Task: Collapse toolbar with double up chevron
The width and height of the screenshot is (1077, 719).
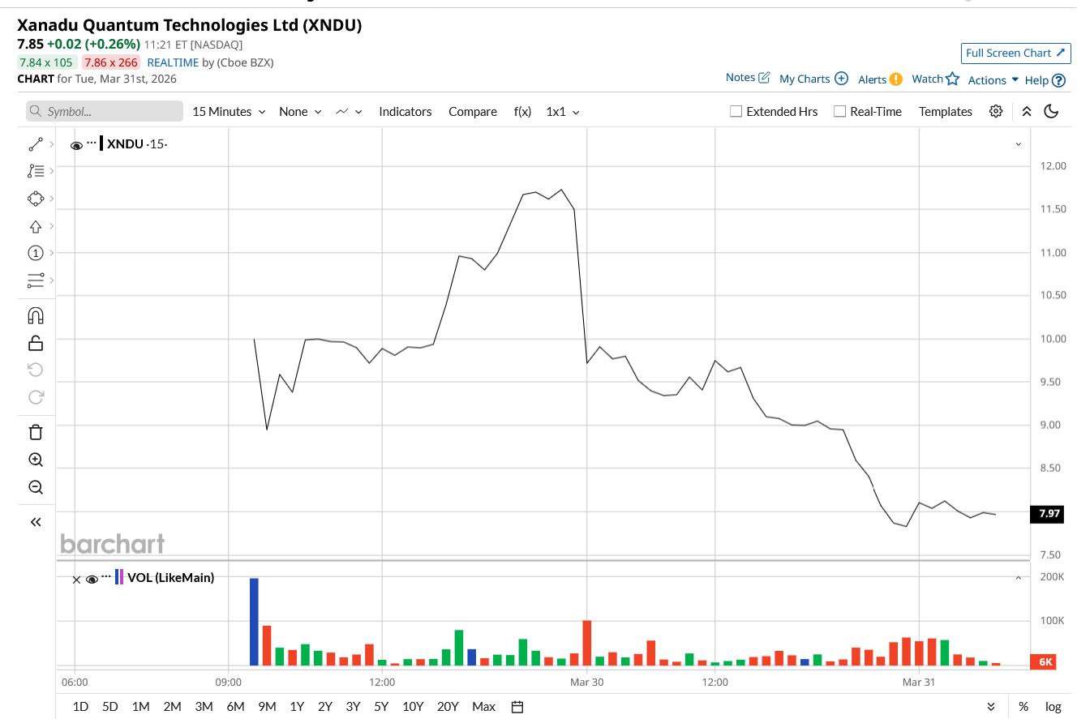Action: pyautogui.click(x=1027, y=112)
